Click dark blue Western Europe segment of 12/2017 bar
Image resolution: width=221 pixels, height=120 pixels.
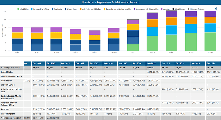[133, 34]
